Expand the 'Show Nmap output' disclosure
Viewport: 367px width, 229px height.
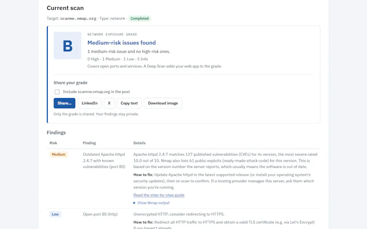pyautogui.click(x=151, y=203)
